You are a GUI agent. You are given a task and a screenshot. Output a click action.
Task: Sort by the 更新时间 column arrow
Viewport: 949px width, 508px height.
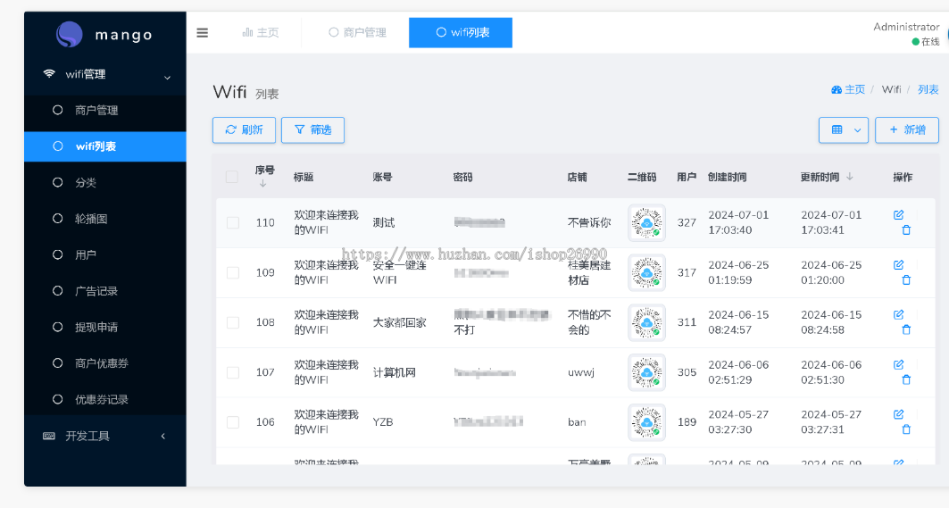click(850, 177)
